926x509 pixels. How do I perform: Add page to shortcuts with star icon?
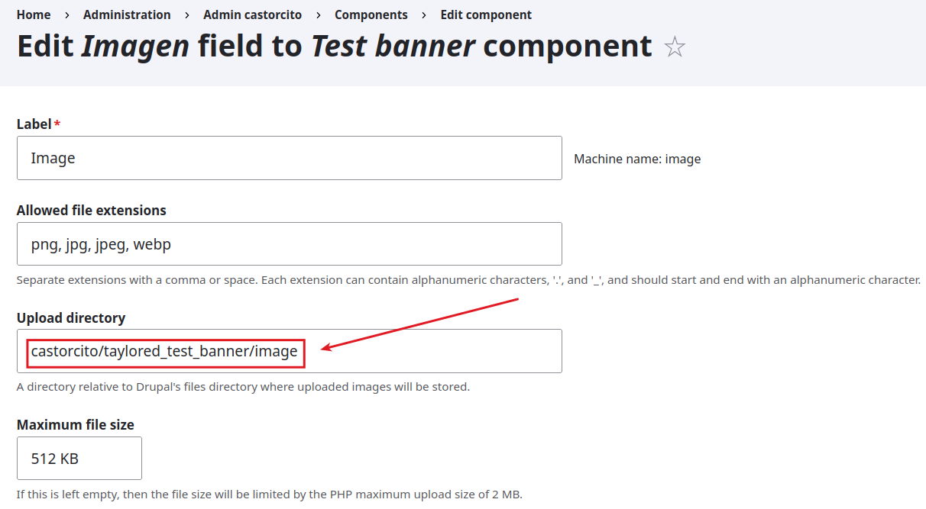pyautogui.click(x=675, y=48)
